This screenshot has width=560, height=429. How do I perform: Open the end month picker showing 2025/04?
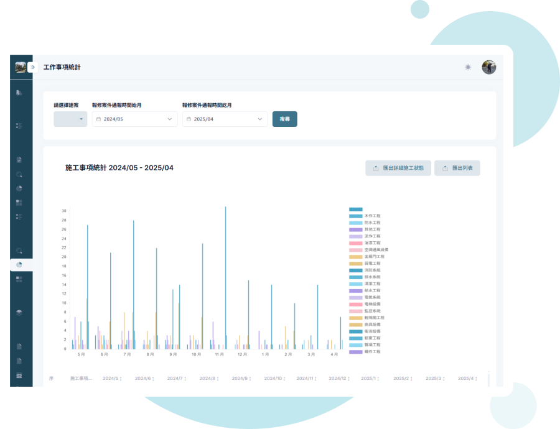tap(225, 119)
